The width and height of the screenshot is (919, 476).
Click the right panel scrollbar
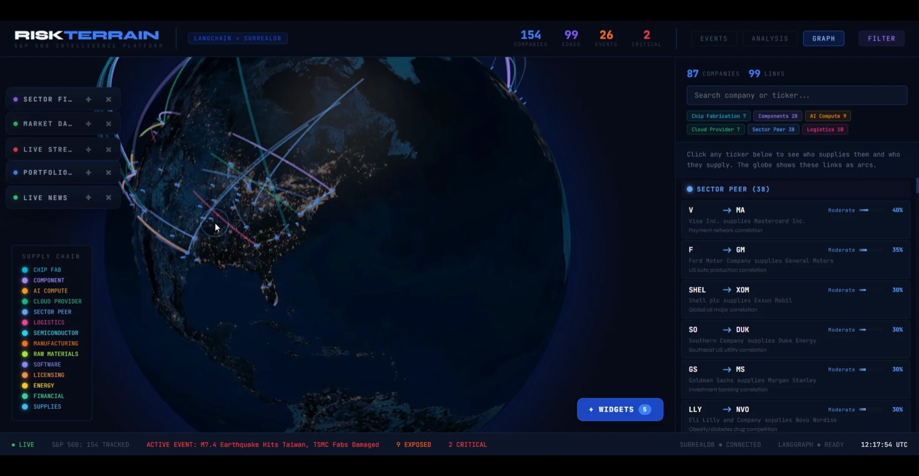click(x=917, y=186)
